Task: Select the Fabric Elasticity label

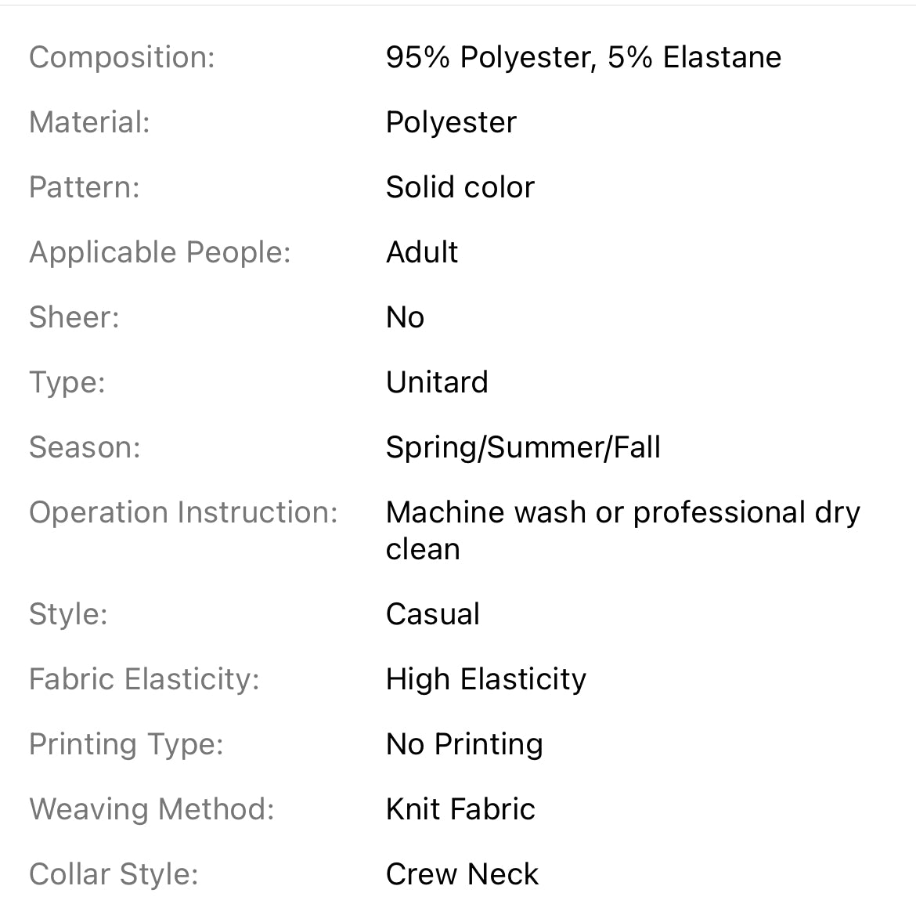Action: coord(144,679)
